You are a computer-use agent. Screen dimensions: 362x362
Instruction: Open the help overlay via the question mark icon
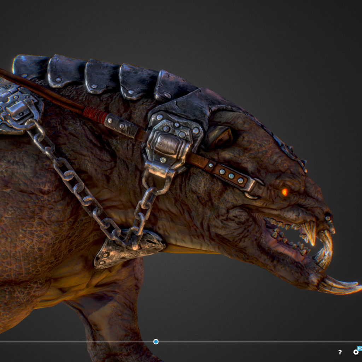339,352
